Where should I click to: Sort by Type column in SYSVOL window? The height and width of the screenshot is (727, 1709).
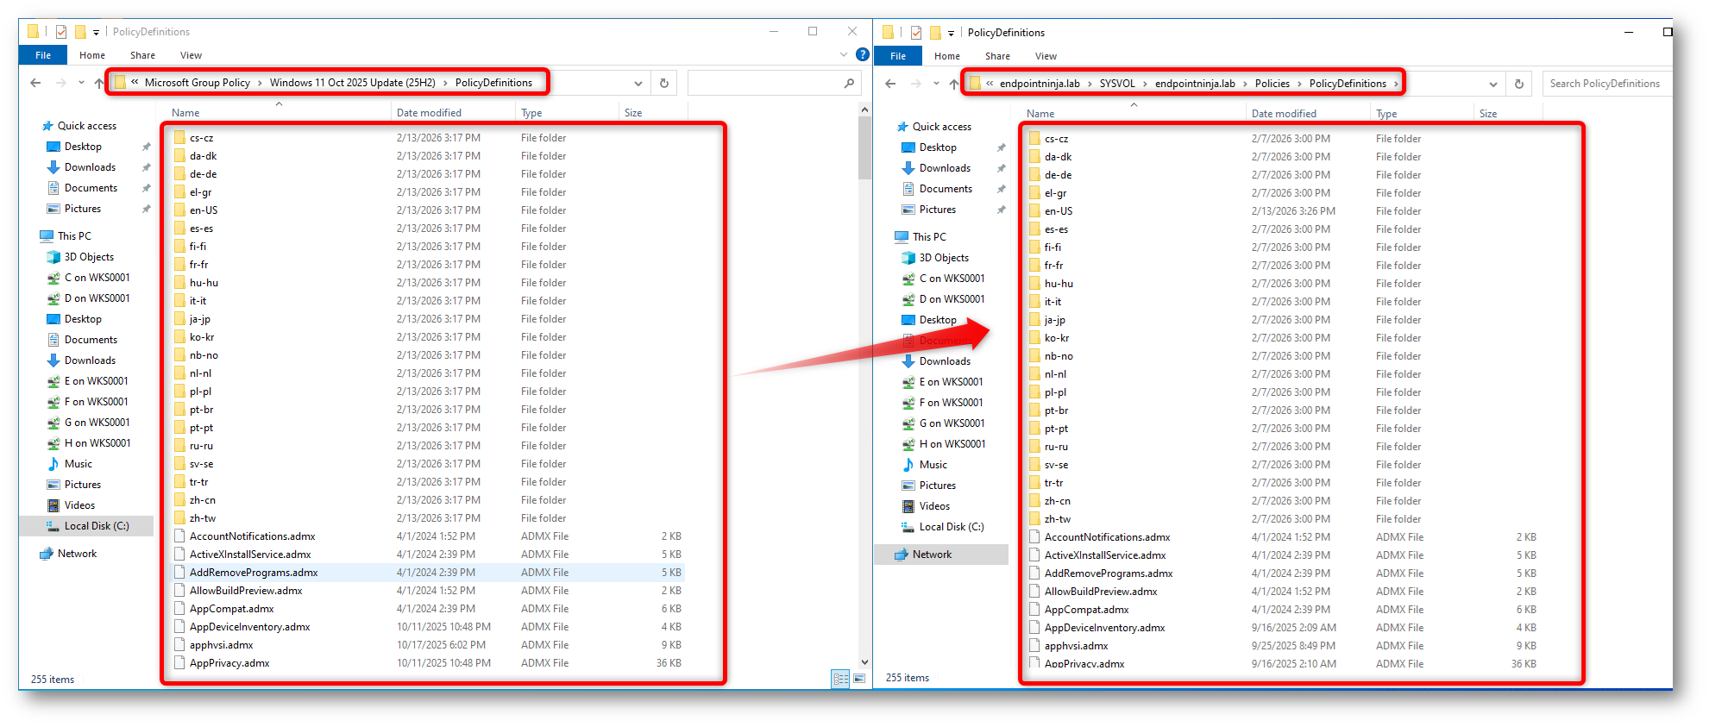click(1386, 114)
